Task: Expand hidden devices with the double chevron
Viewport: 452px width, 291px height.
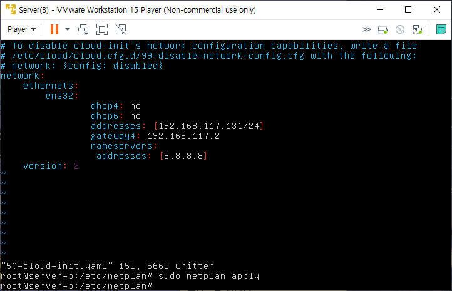Action: coord(366,29)
